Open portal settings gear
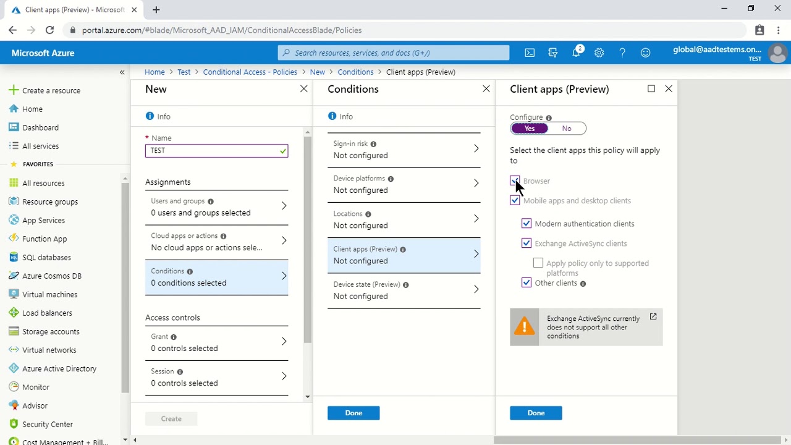The height and width of the screenshot is (445, 791). (599, 53)
